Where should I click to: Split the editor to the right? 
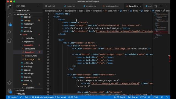(161, 6)
